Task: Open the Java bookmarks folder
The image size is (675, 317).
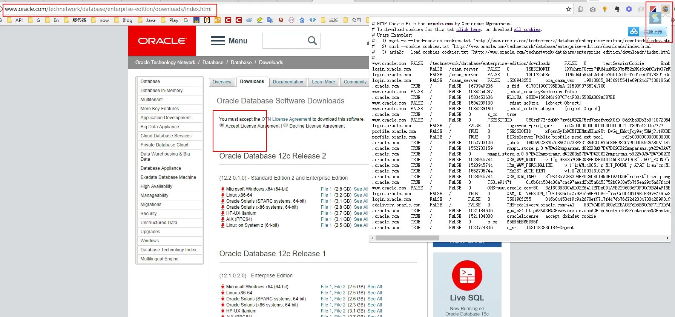Action: (x=147, y=20)
